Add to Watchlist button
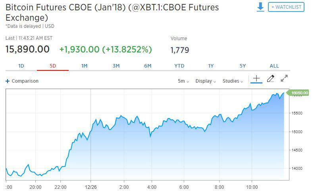The height and width of the screenshot is (196, 314). (x=286, y=7)
